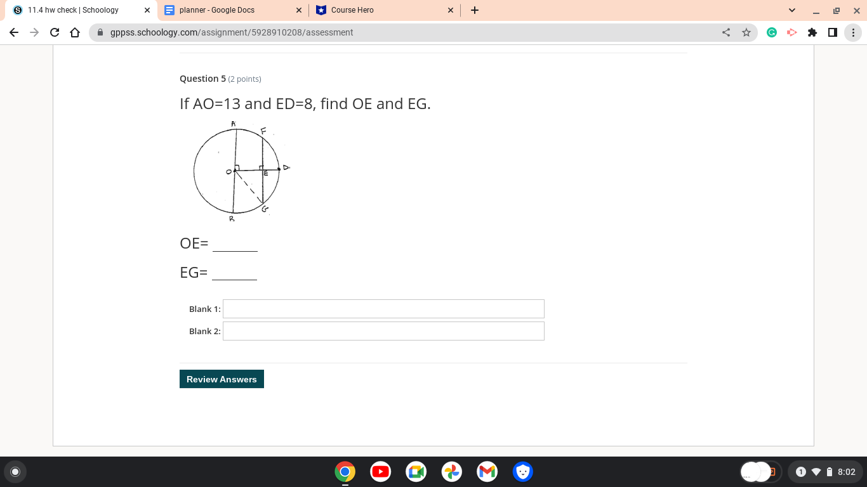Switch to the planner Google Docs tab
The image size is (867, 487).
coord(233,10)
